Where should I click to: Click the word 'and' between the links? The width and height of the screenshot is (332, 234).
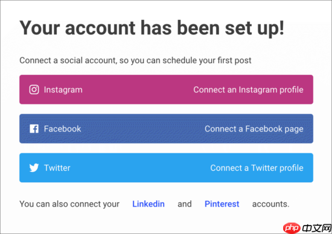click(x=185, y=204)
